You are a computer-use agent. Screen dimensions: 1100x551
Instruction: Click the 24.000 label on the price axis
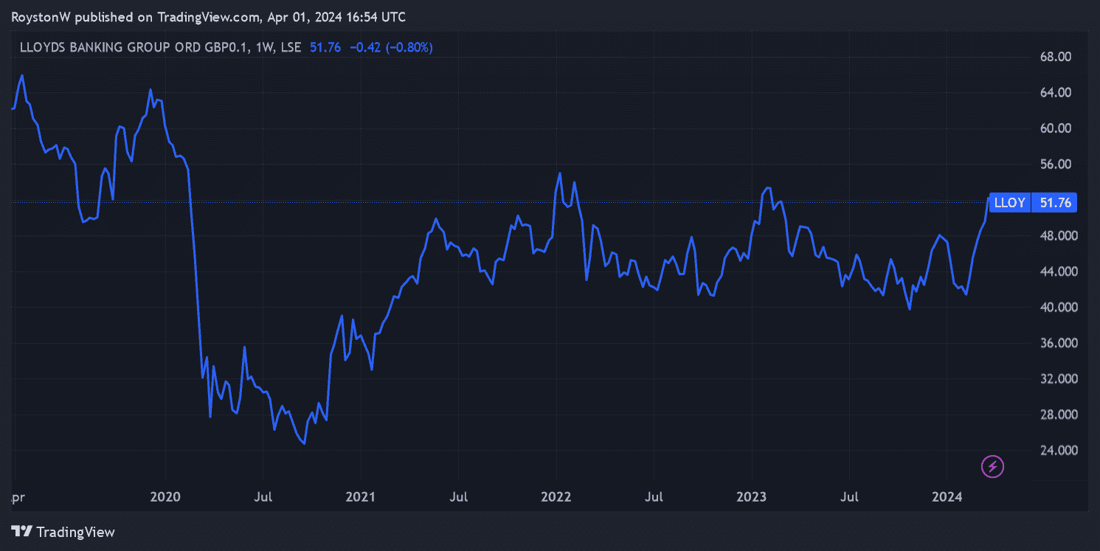coord(1054,450)
